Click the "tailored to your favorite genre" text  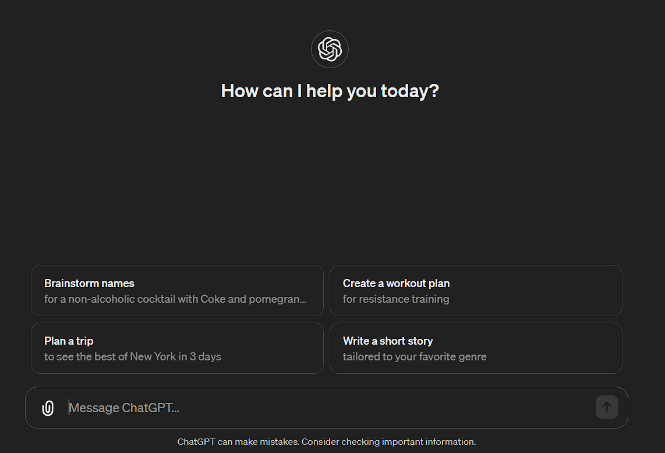(415, 356)
